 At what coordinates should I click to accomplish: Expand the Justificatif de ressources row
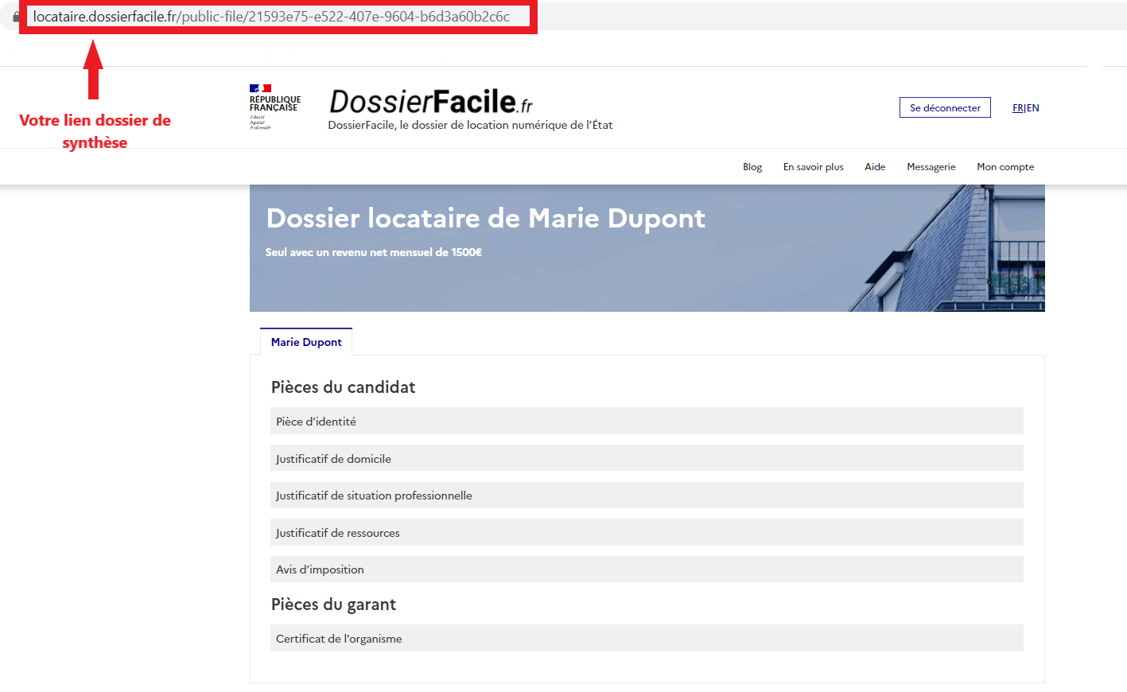click(647, 532)
